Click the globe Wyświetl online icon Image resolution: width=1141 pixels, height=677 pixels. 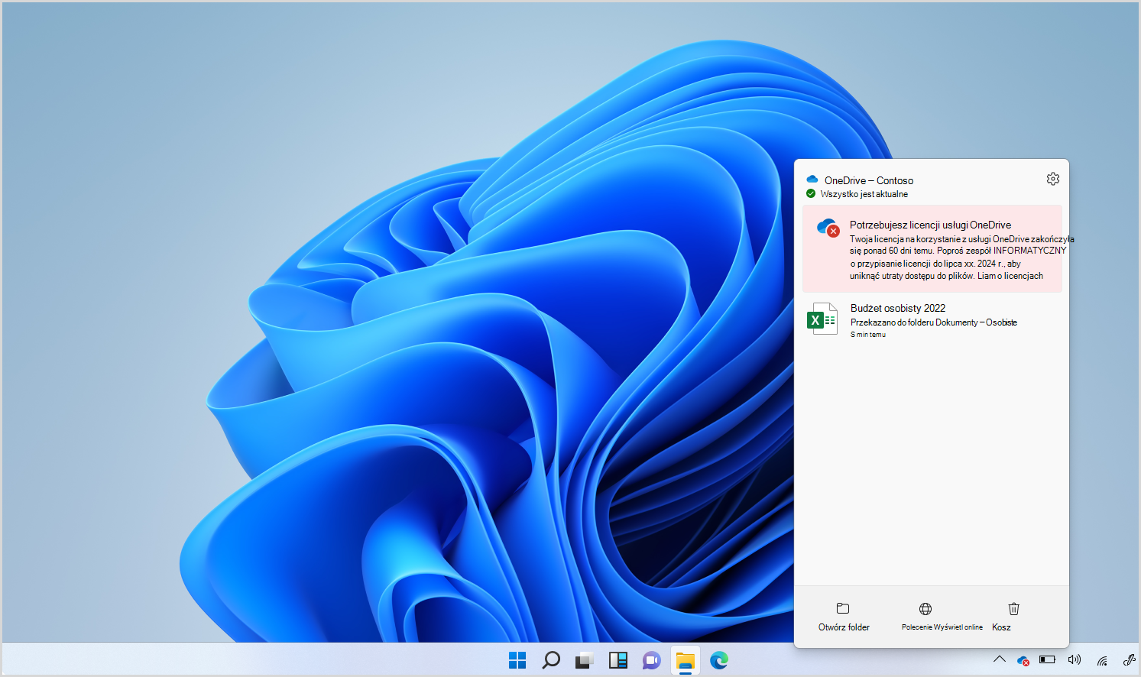point(925,609)
